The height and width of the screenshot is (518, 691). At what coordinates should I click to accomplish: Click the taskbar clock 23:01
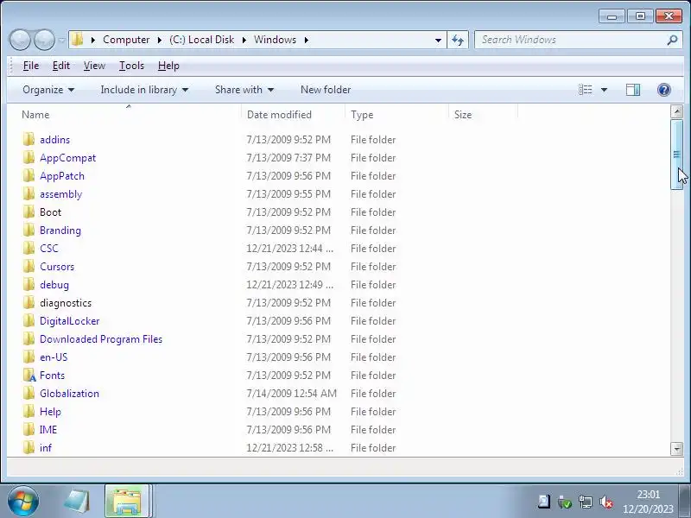coord(649,495)
